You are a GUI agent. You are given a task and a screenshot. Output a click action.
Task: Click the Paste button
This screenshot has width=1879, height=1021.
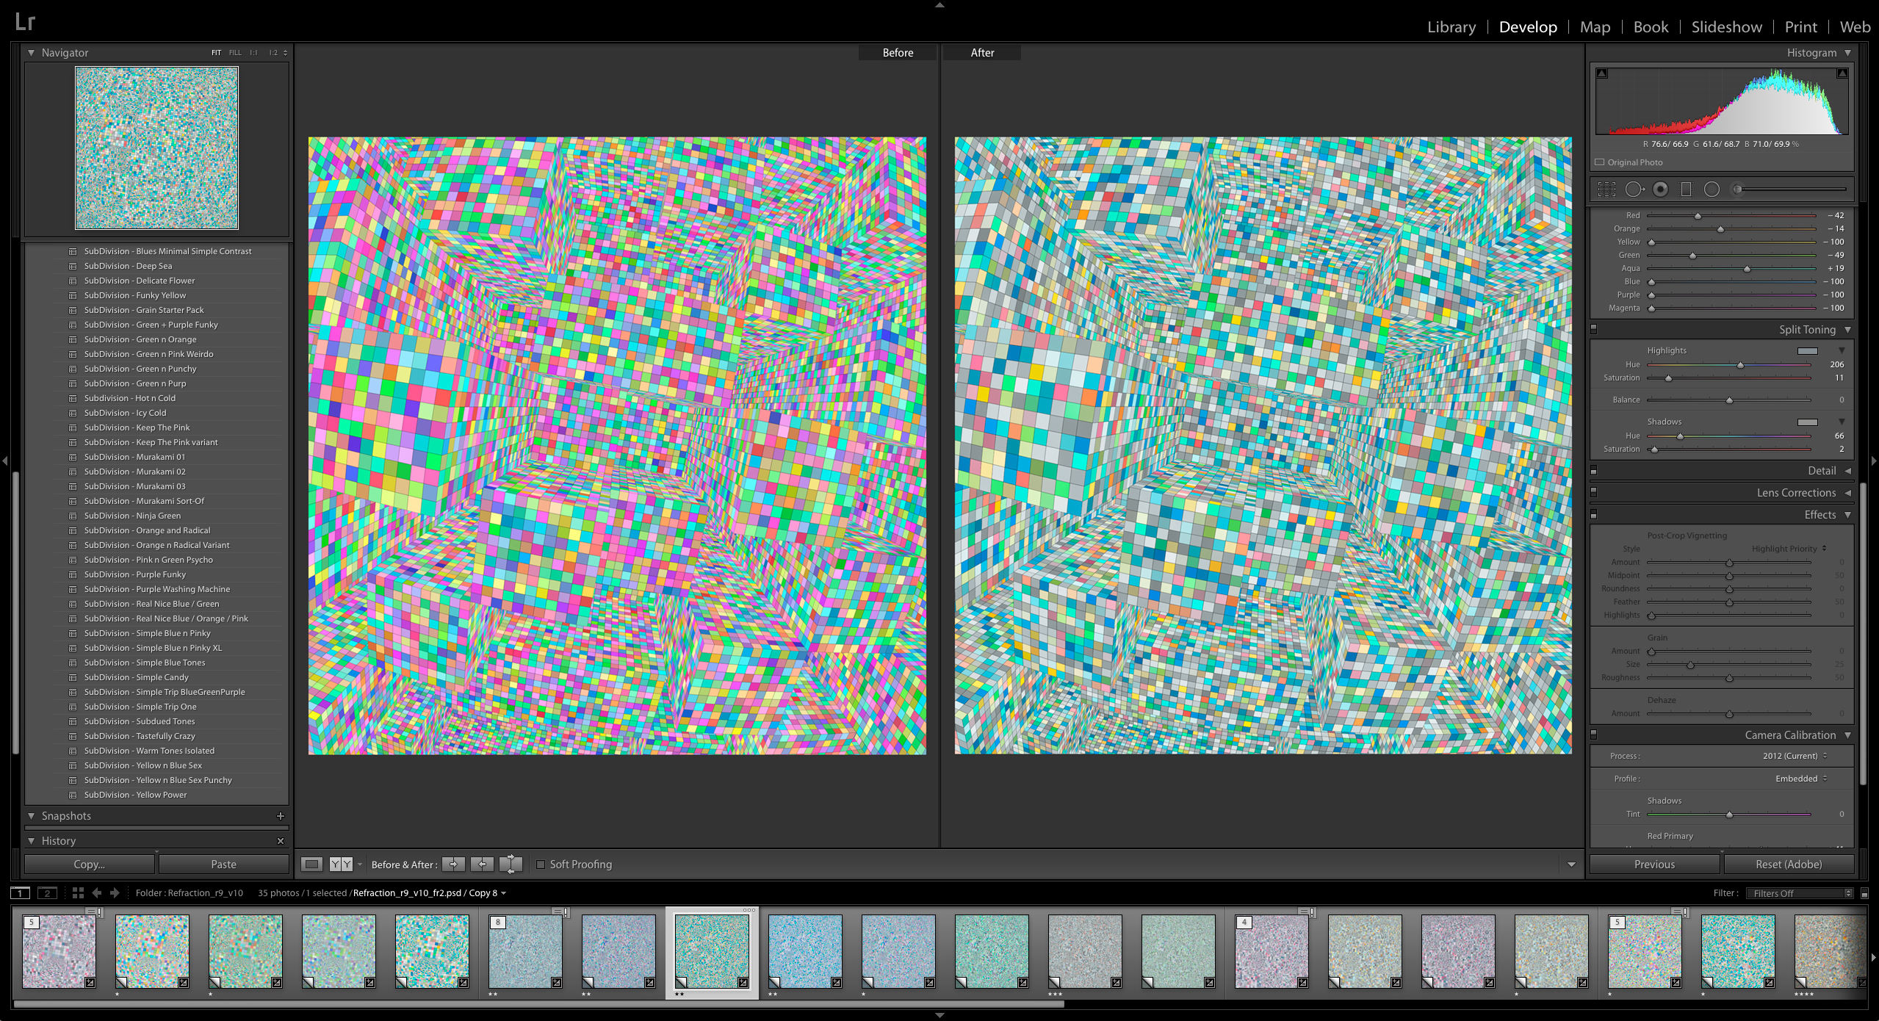click(224, 865)
